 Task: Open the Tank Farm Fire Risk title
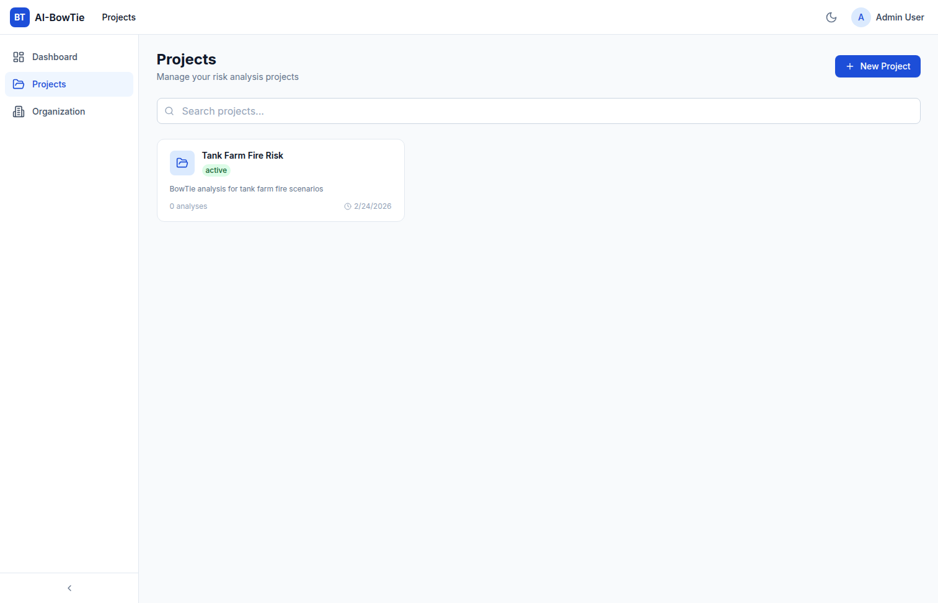(242, 156)
